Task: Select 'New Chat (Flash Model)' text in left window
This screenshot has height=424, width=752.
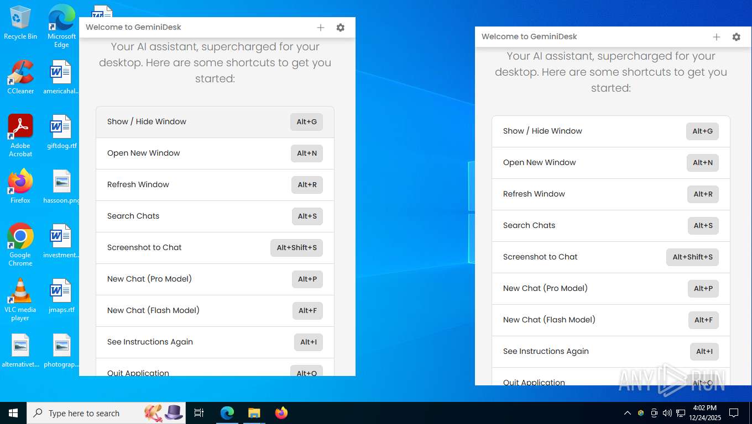Action: point(153,311)
